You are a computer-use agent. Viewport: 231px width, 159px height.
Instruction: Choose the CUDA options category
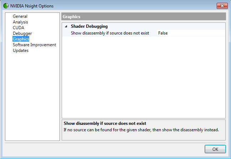click(x=19, y=28)
